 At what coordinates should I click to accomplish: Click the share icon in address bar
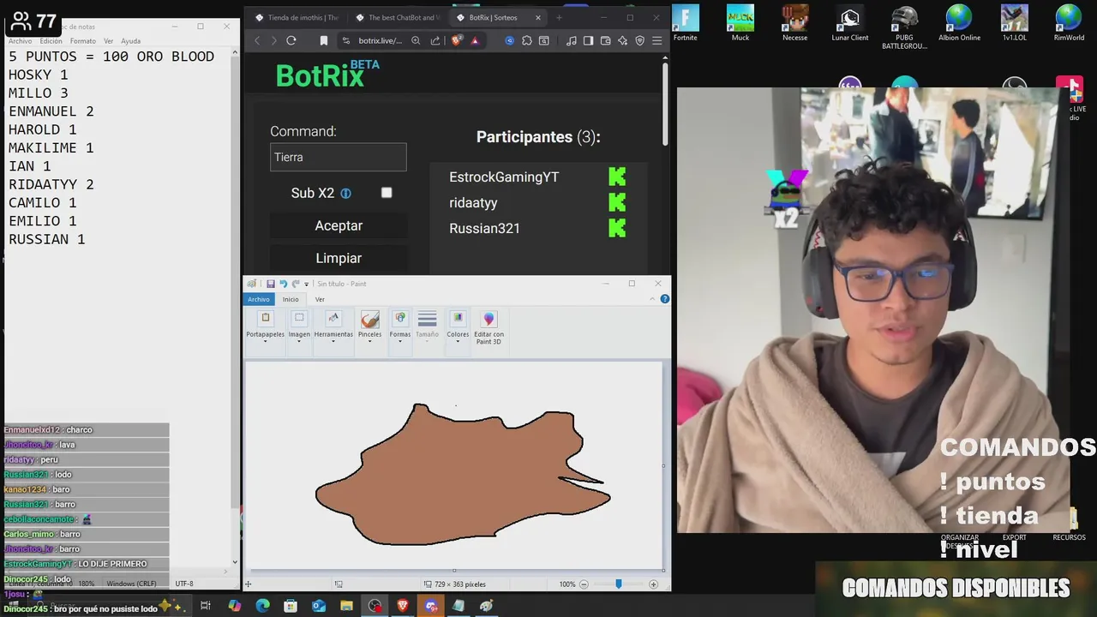(x=435, y=40)
